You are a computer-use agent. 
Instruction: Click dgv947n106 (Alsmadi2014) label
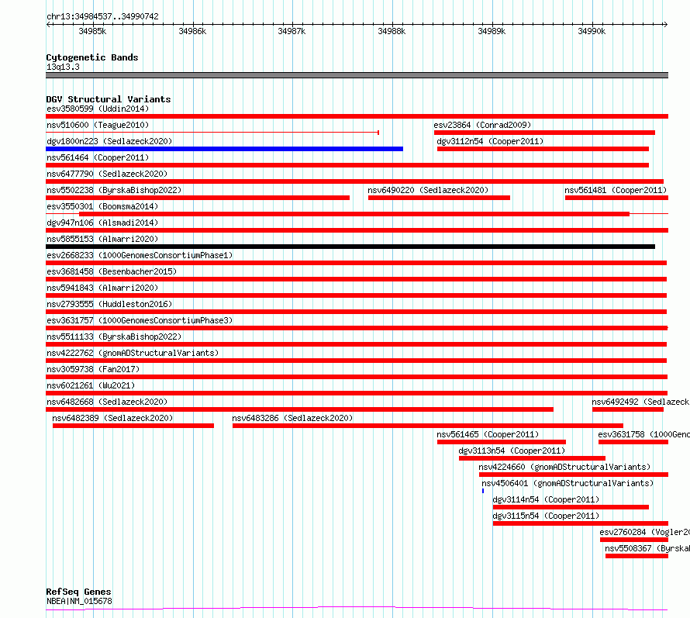tap(102, 223)
